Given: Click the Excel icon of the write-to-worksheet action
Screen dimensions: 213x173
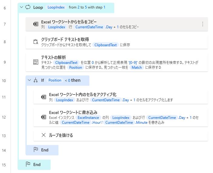Looking at the screenshot, I should pos(44,117).
